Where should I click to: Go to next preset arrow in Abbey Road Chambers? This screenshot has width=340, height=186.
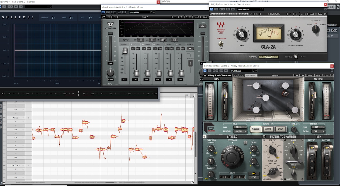pyautogui.click(x=302, y=75)
